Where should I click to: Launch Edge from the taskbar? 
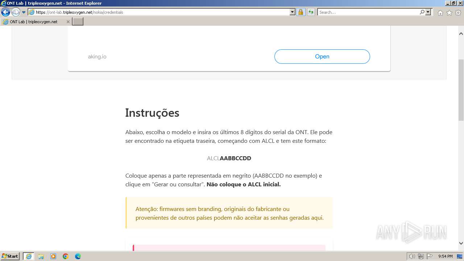pos(78,256)
